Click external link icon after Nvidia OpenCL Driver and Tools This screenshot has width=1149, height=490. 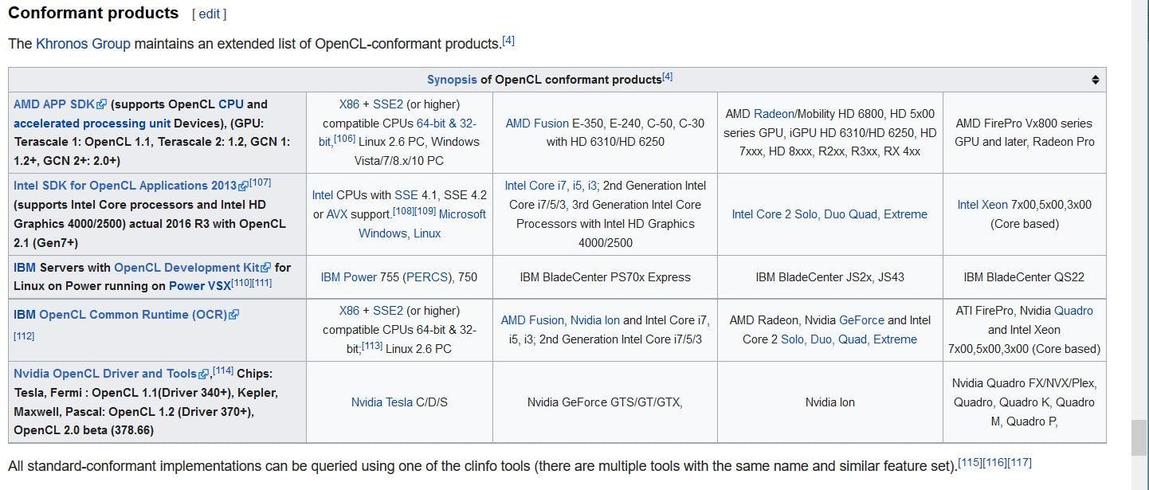pyautogui.click(x=204, y=374)
